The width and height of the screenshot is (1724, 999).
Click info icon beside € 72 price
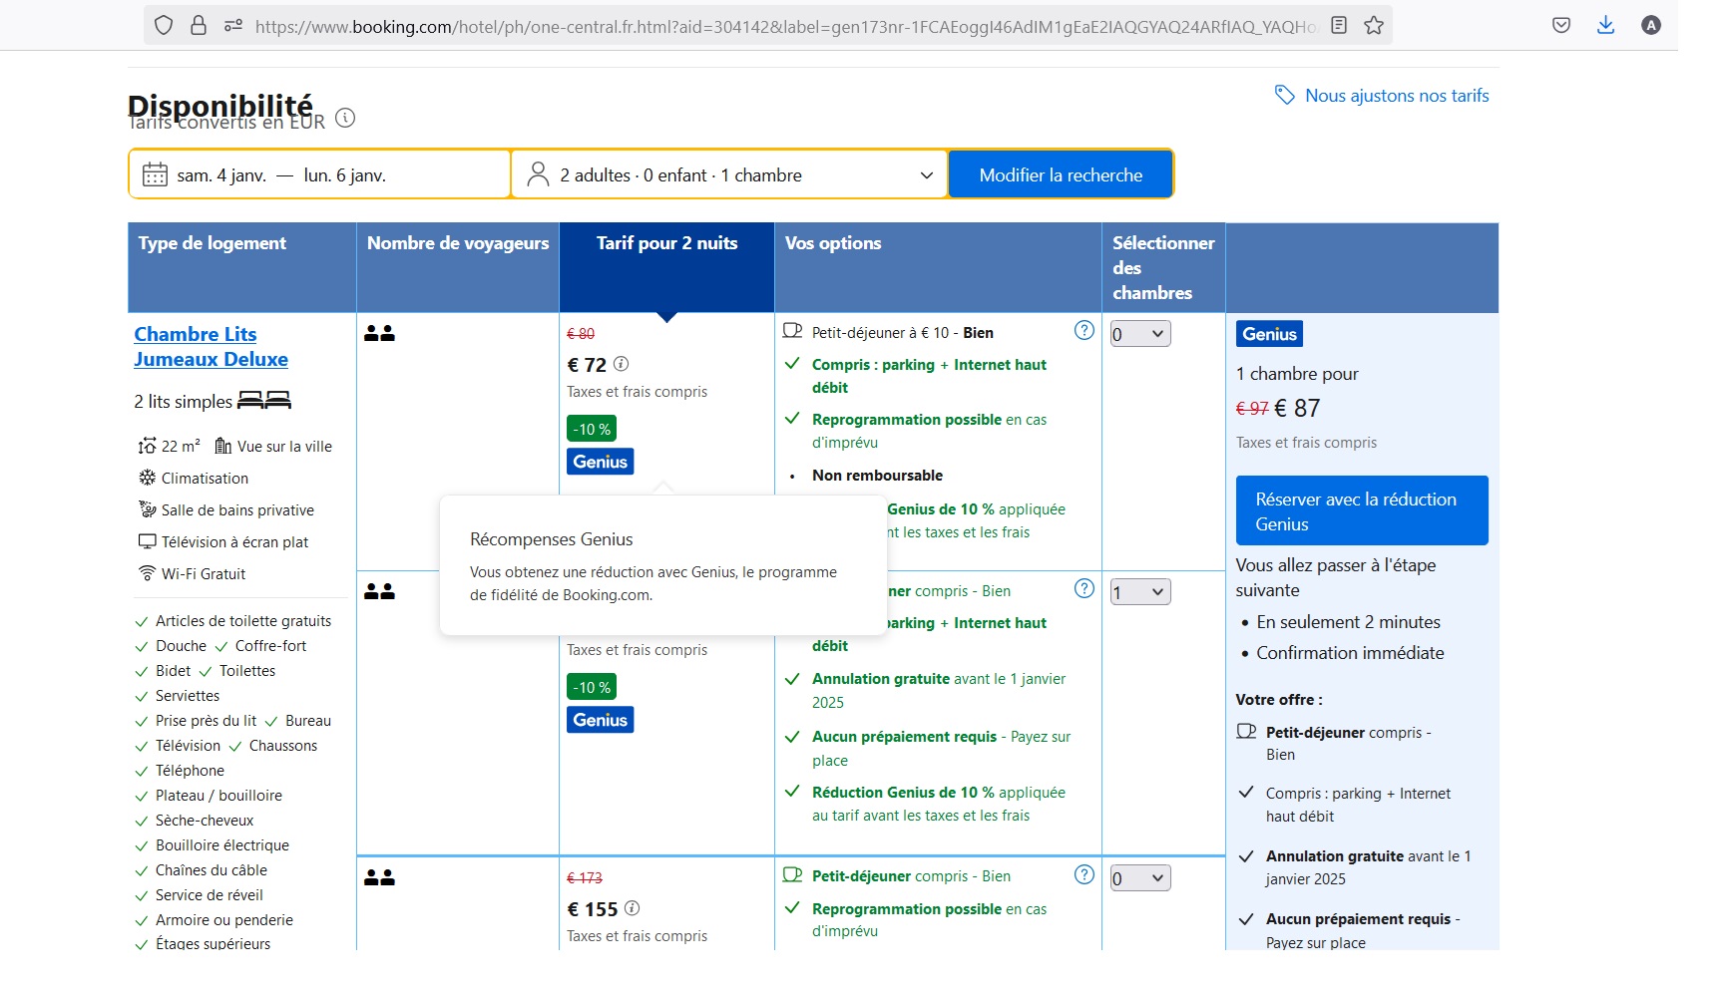621,364
